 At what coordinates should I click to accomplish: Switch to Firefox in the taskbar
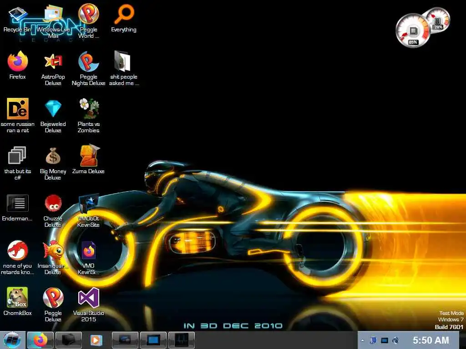pyautogui.click(x=41, y=340)
